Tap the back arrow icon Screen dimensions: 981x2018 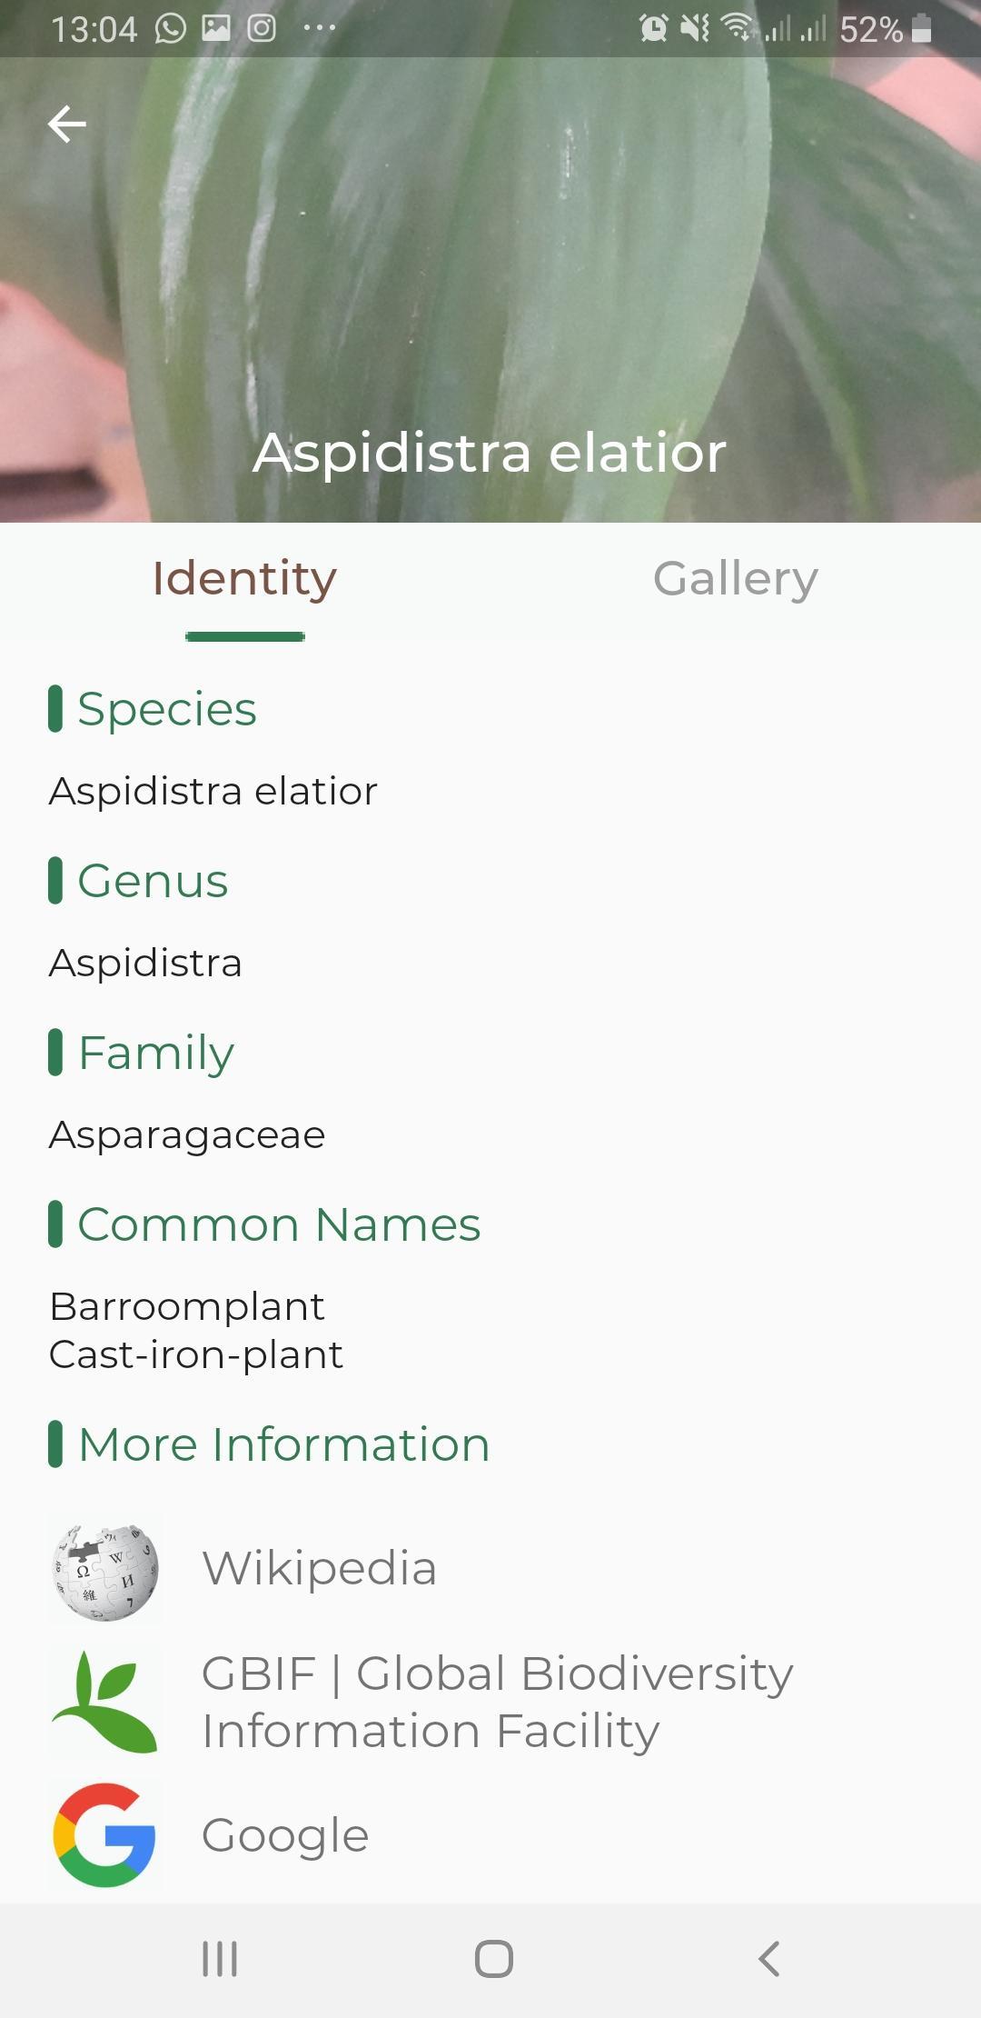[67, 125]
